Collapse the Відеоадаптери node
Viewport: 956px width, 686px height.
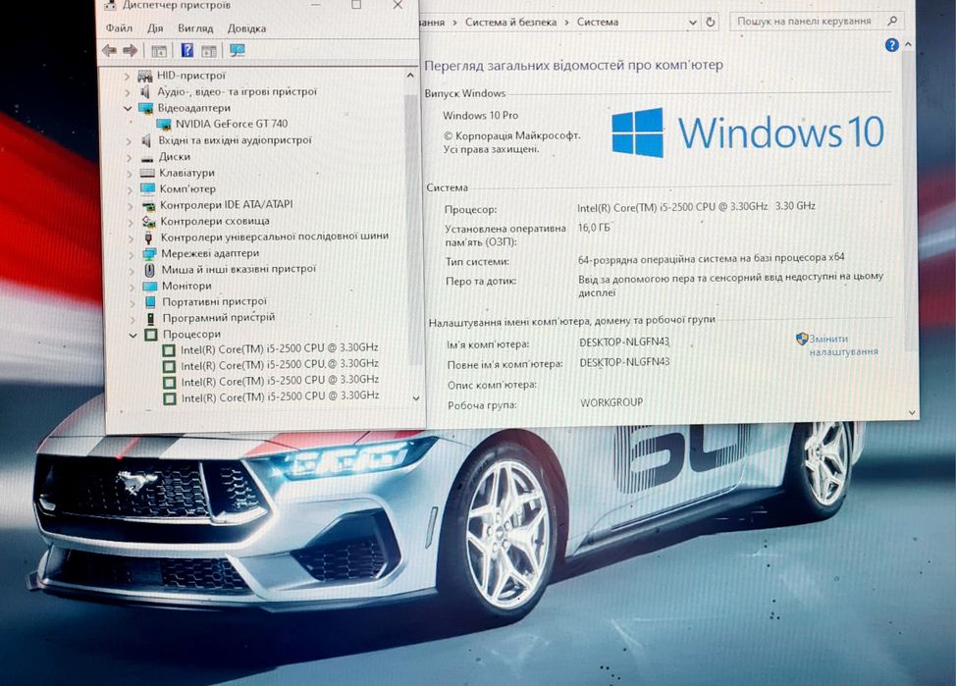point(128,109)
